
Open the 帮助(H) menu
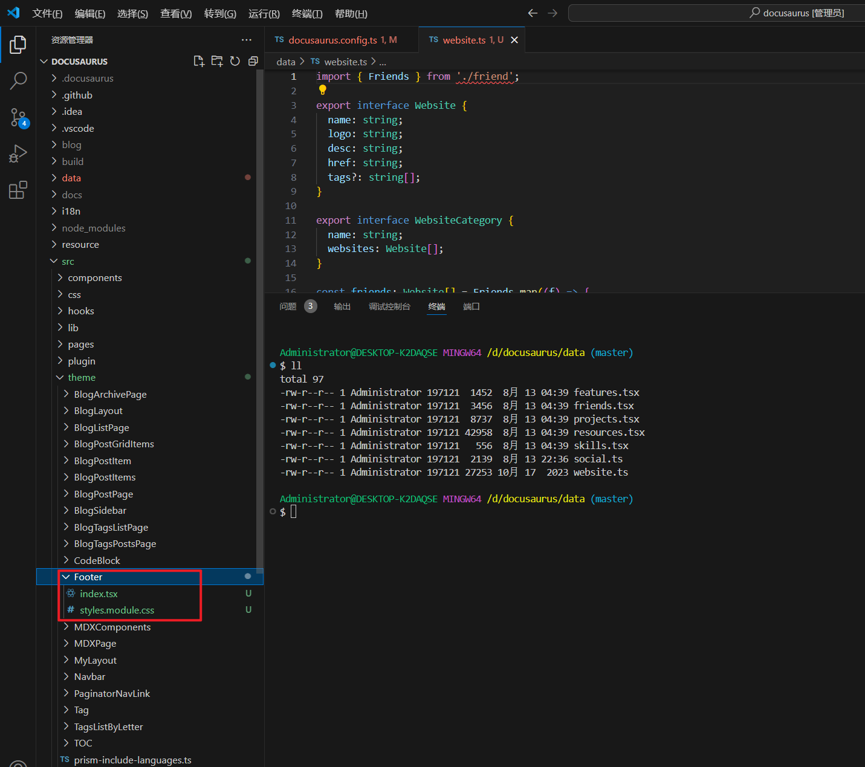point(351,13)
